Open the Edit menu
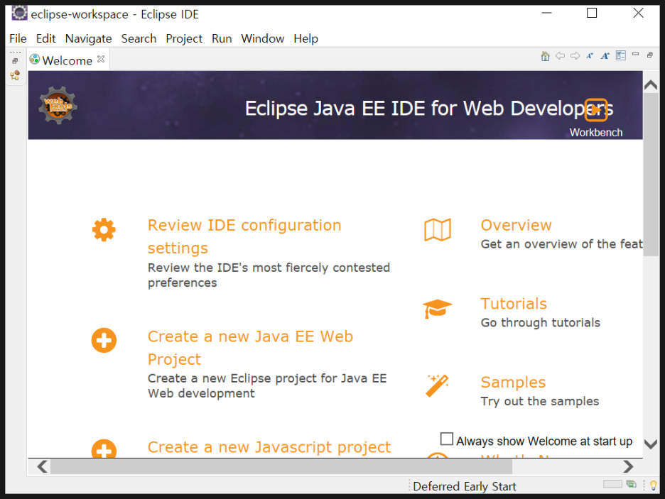This screenshot has width=665, height=499. (x=45, y=38)
